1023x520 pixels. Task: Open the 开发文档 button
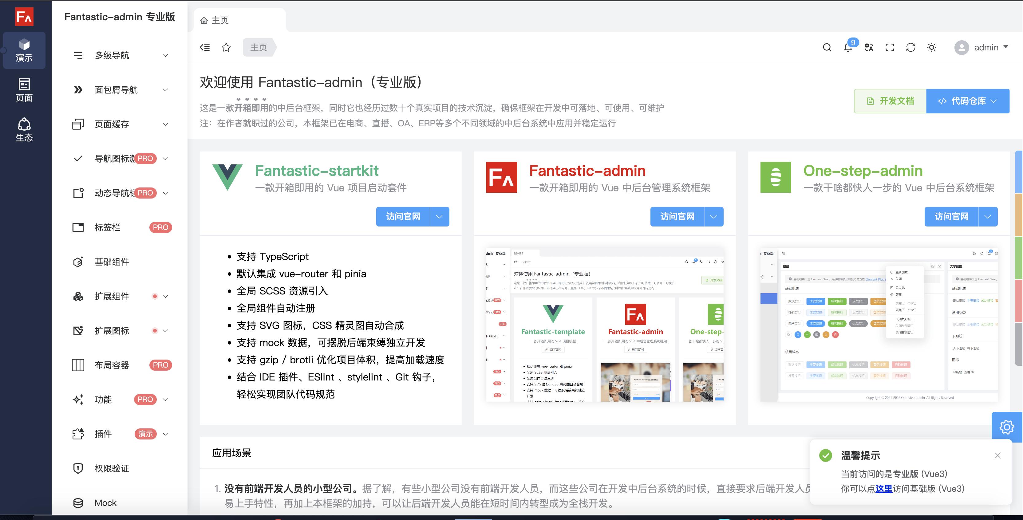pos(890,101)
